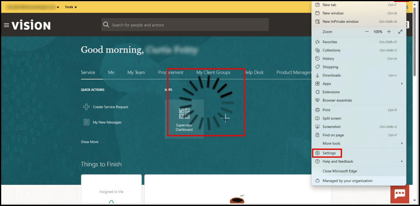This screenshot has height=206, width=420.
Task: Open the Product Management tab
Action: [x=294, y=72]
